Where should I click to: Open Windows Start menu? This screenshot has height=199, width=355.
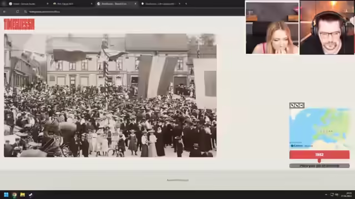tap(6, 195)
